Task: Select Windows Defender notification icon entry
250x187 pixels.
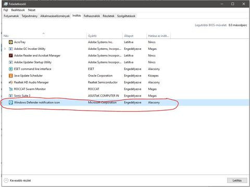Action: click(37, 102)
